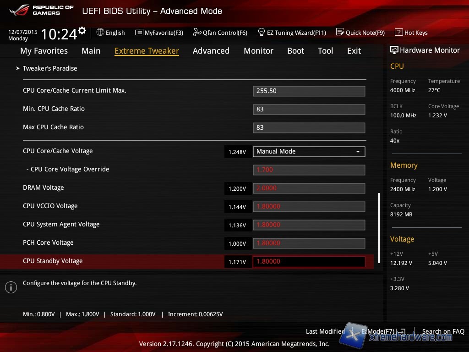
Task: Select the PCH Core Voltage field
Action: pos(309,243)
